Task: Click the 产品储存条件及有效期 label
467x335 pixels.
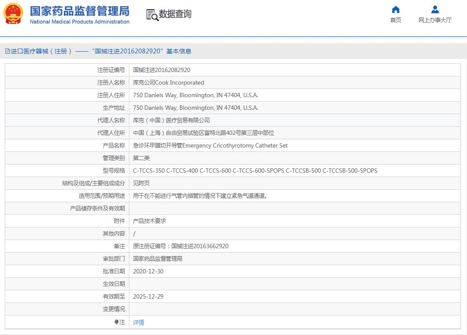Action: coord(97,208)
